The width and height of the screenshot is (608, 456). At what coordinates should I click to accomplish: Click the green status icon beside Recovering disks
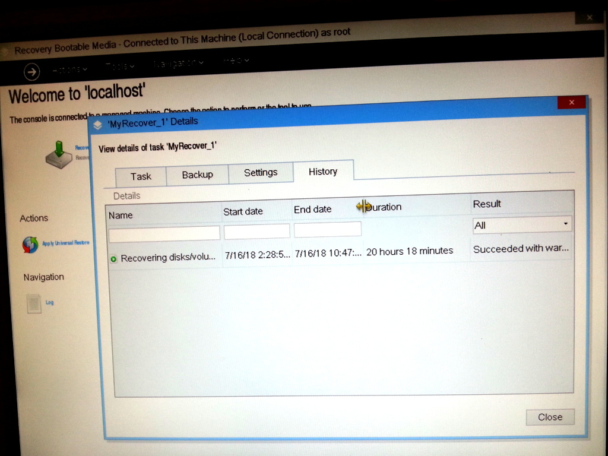pyautogui.click(x=113, y=259)
